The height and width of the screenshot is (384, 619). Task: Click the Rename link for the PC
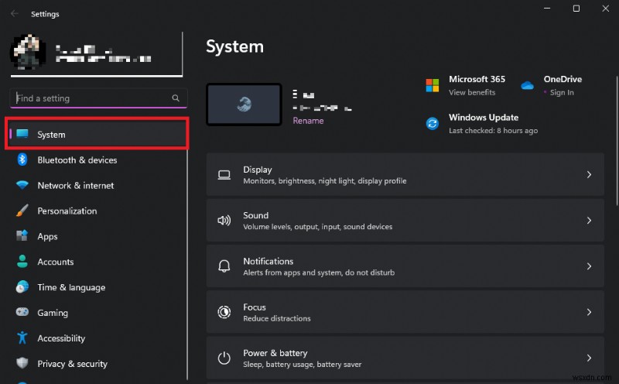308,121
